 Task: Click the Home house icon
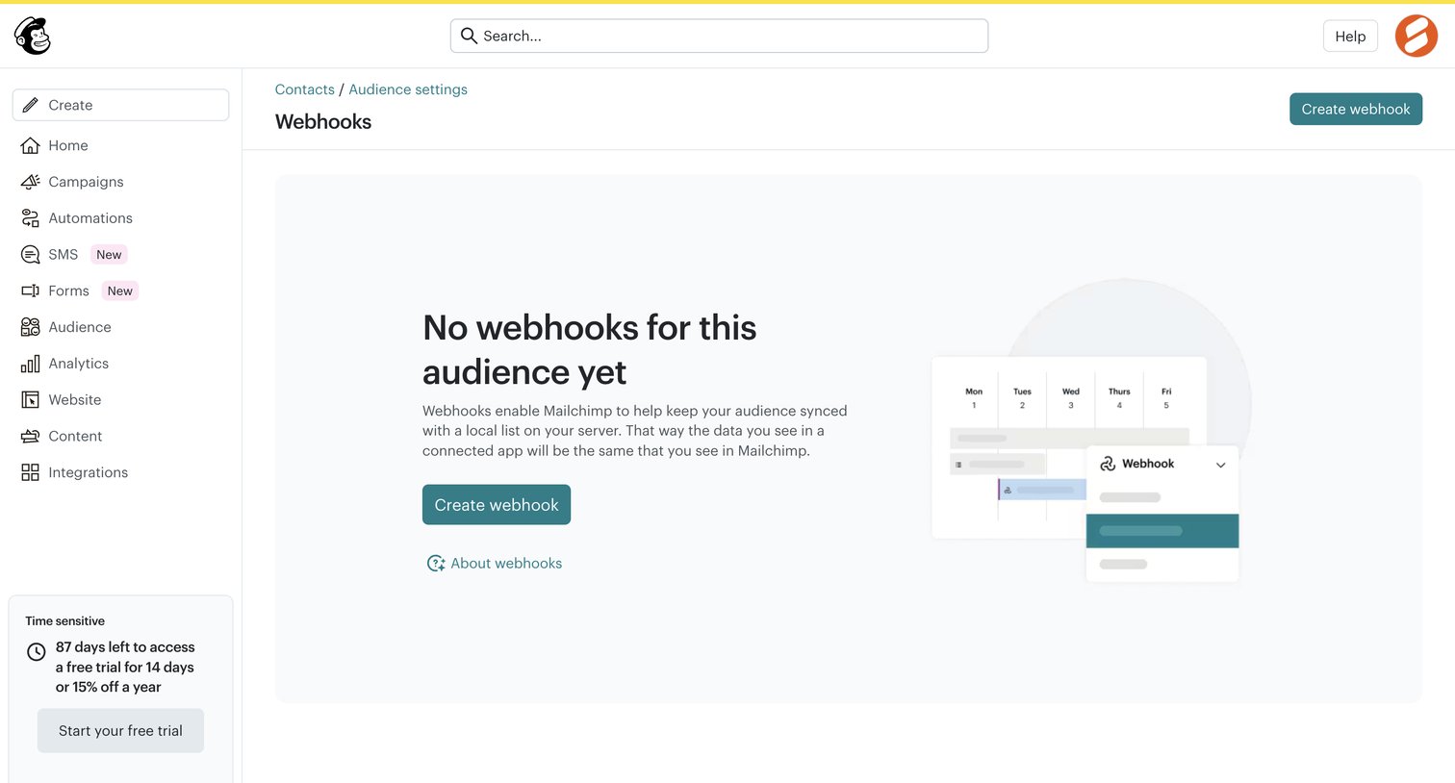(x=31, y=145)
